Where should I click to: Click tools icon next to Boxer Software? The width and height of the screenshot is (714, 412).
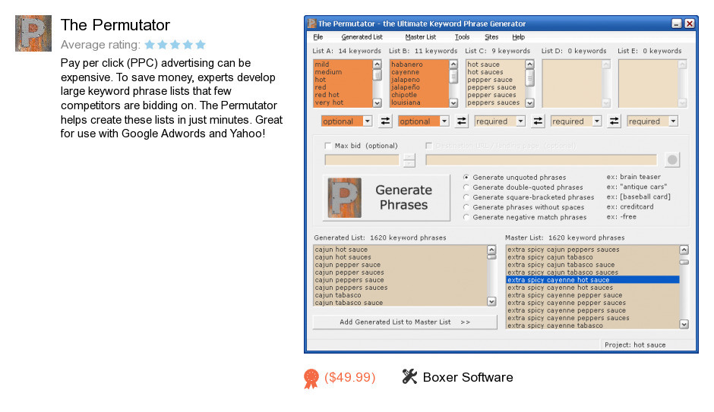409,376
